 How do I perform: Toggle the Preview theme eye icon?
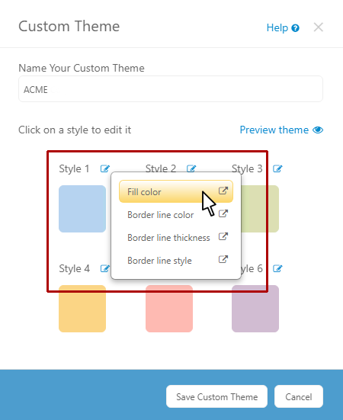[318, 130]
